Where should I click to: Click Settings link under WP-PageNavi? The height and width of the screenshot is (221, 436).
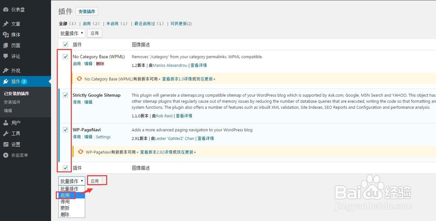tap(103, 137)
